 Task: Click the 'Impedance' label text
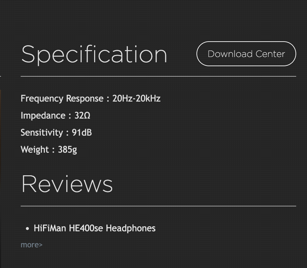tap(43, 116)
